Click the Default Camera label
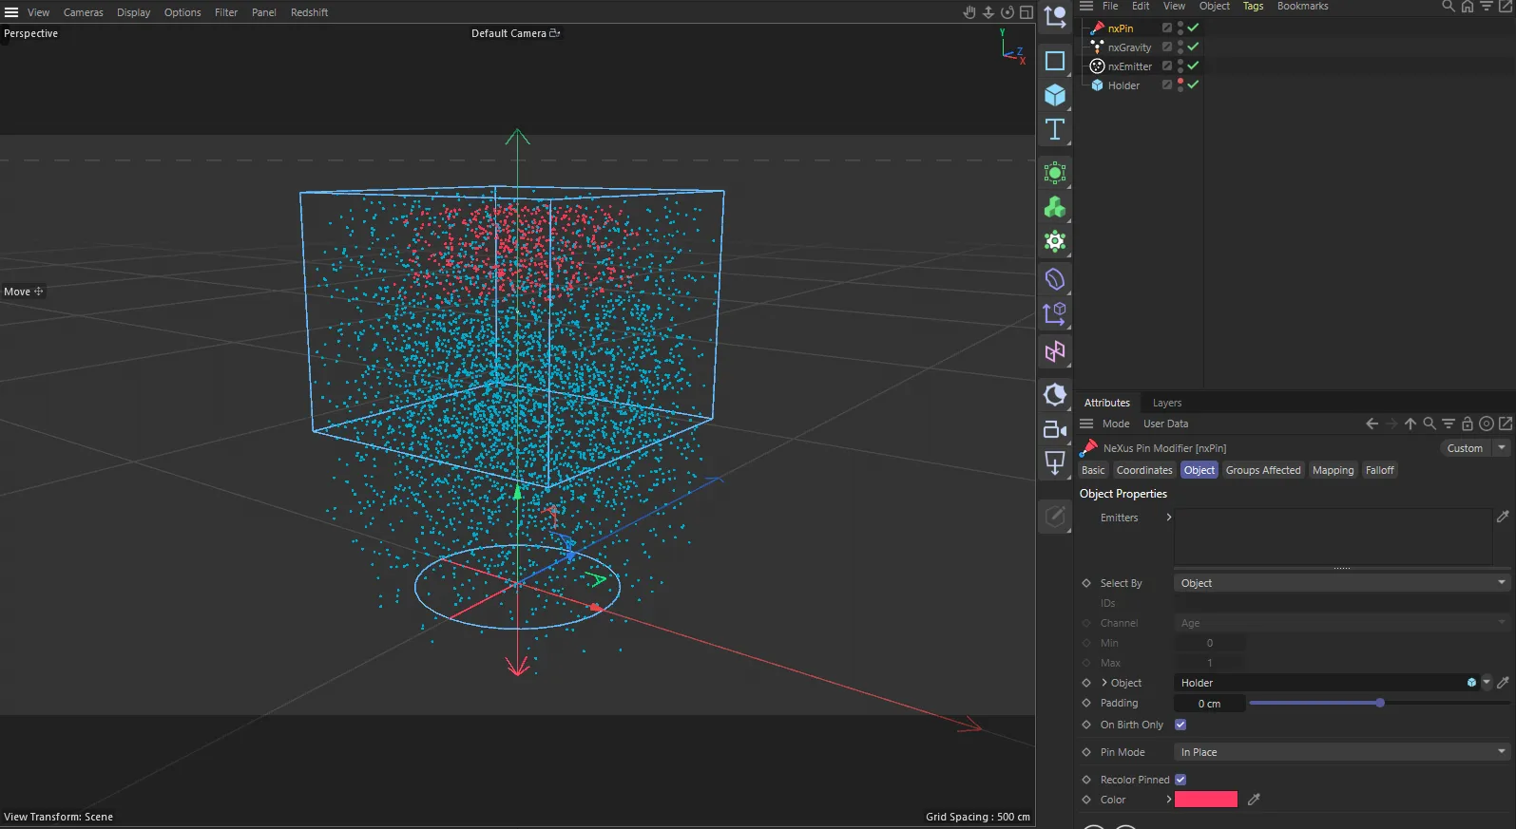 click(x=509, y=33)
